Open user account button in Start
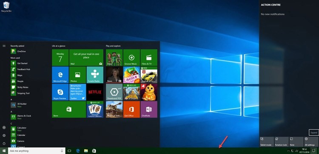This screenshot has width=319, height=154. coord(4,128)
